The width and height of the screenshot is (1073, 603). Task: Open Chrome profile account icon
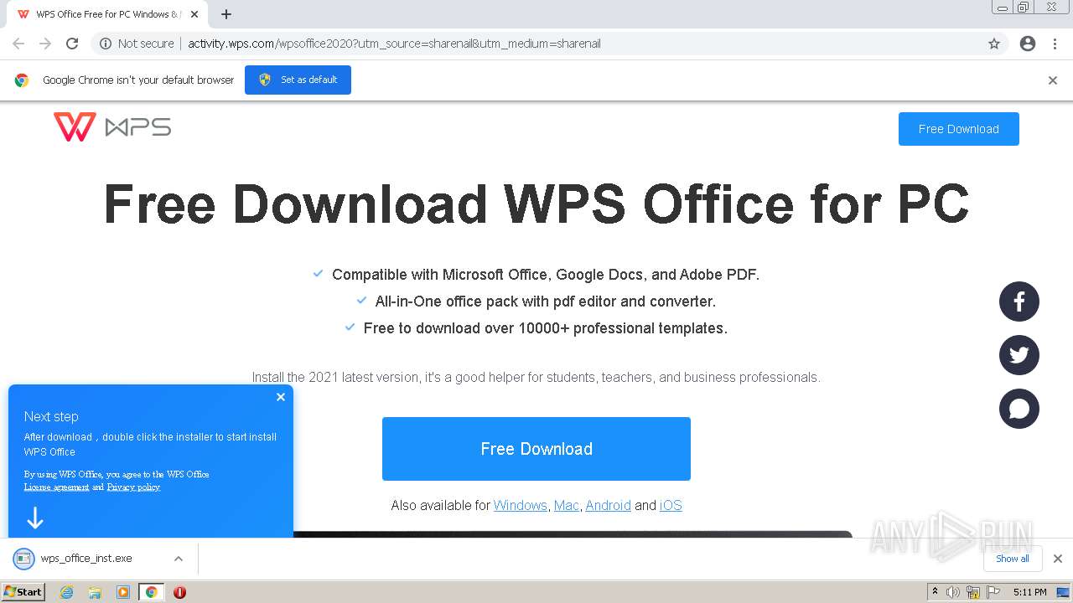coord(1028,44)
